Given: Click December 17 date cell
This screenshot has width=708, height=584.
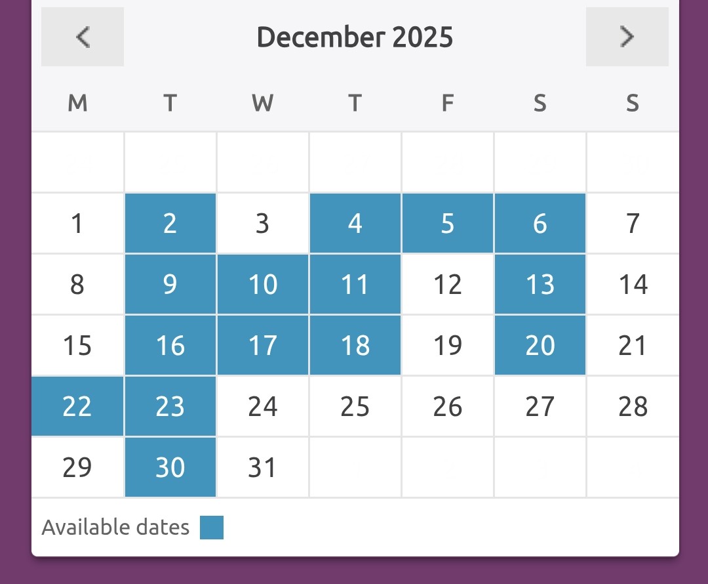Looking at the screenshot, I should (x=263, y=345).
